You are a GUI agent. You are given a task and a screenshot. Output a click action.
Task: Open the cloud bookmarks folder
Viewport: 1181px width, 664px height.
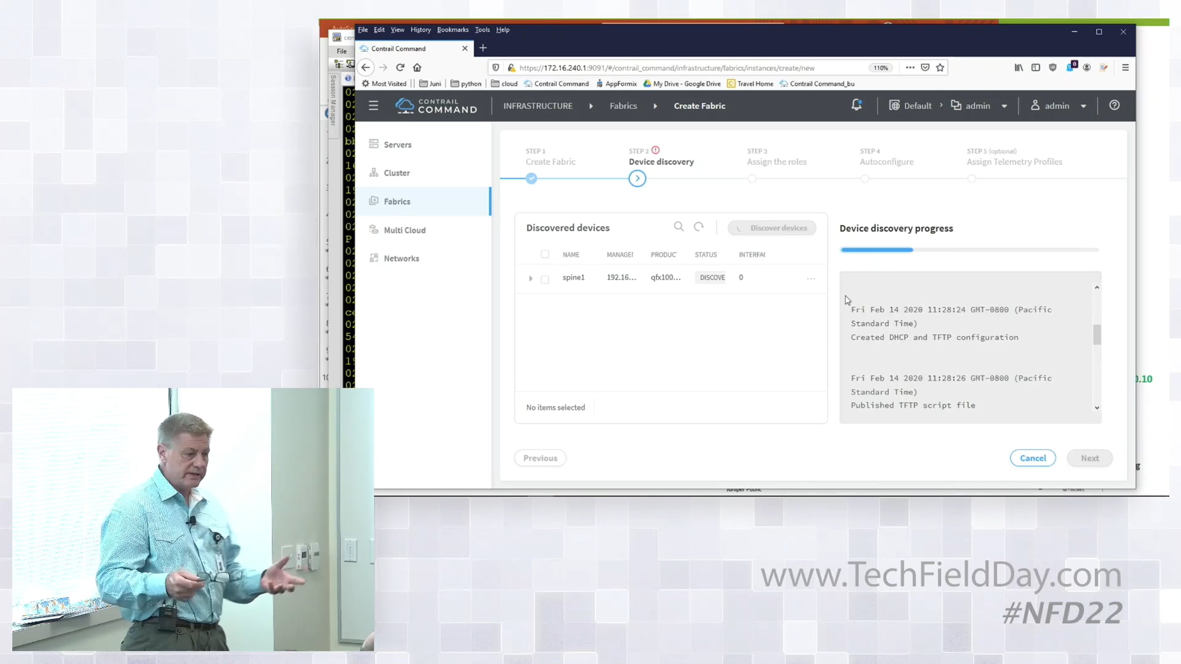504,84
